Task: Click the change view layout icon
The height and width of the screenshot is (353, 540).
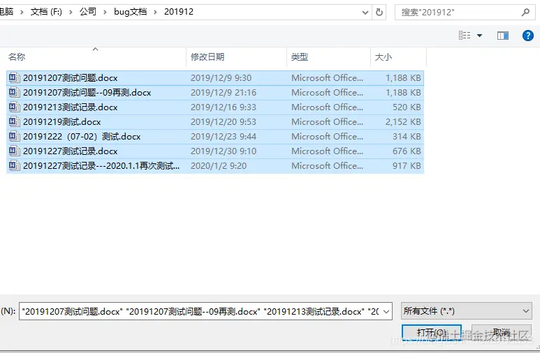Action: (465, 35)
